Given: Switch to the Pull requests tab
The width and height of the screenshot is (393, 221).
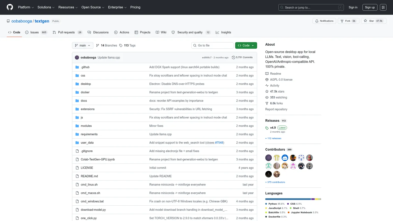Looking at the screenshot, I should click(68, 32).
